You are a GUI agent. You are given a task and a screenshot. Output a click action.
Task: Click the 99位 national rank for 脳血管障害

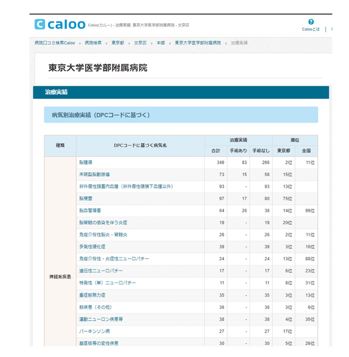tap(310, 211)
